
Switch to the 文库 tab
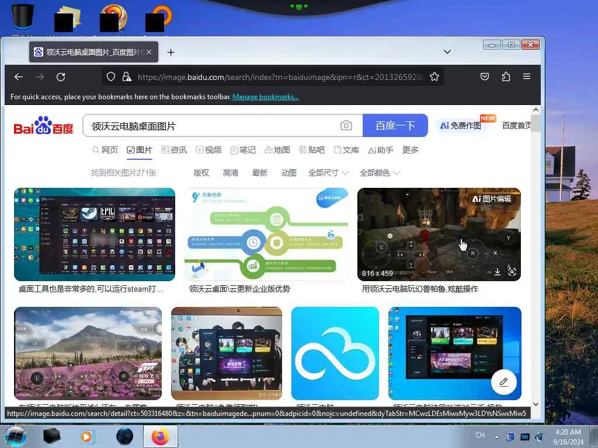pyautogui.click(x=346, y=150)
